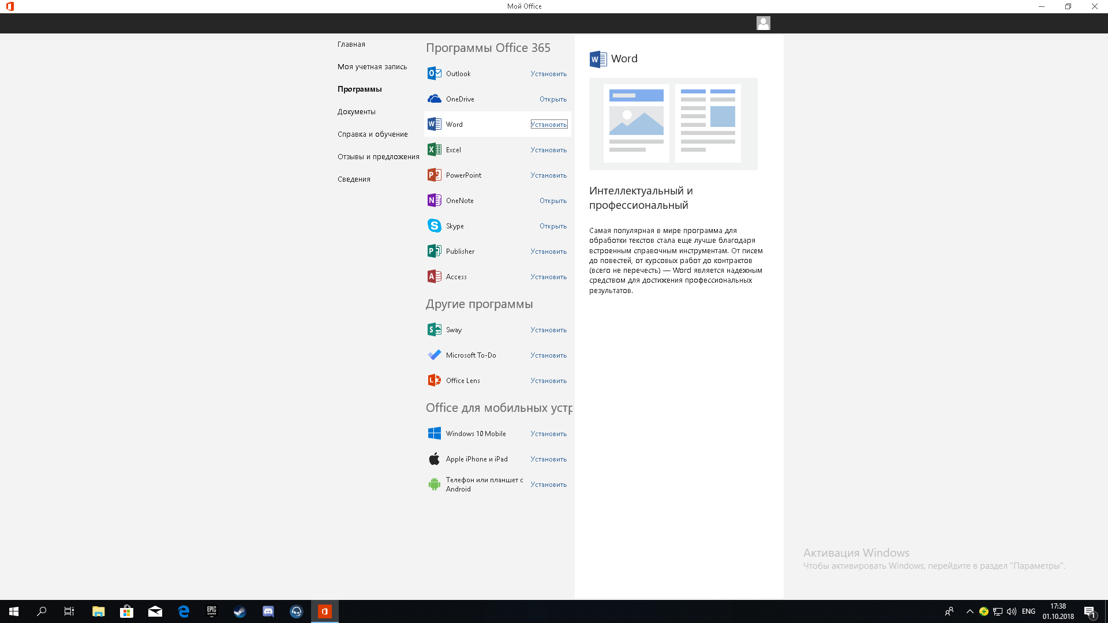
Task: Open Microsoft Store from taskbar
Action: pos(126,611)
